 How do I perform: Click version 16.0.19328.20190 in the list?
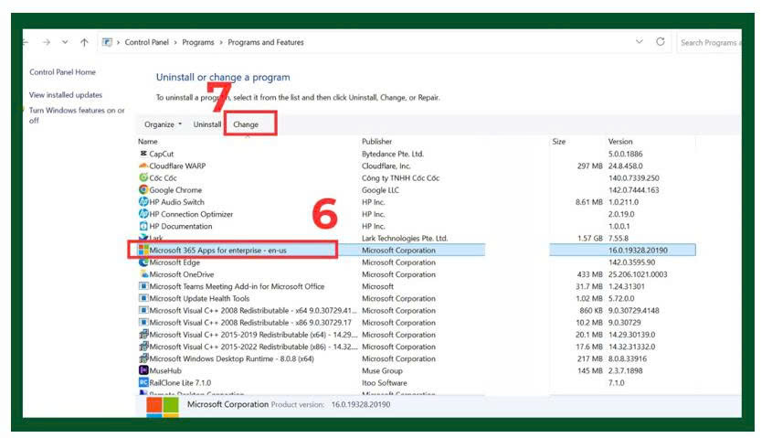[x=638, y=251]
